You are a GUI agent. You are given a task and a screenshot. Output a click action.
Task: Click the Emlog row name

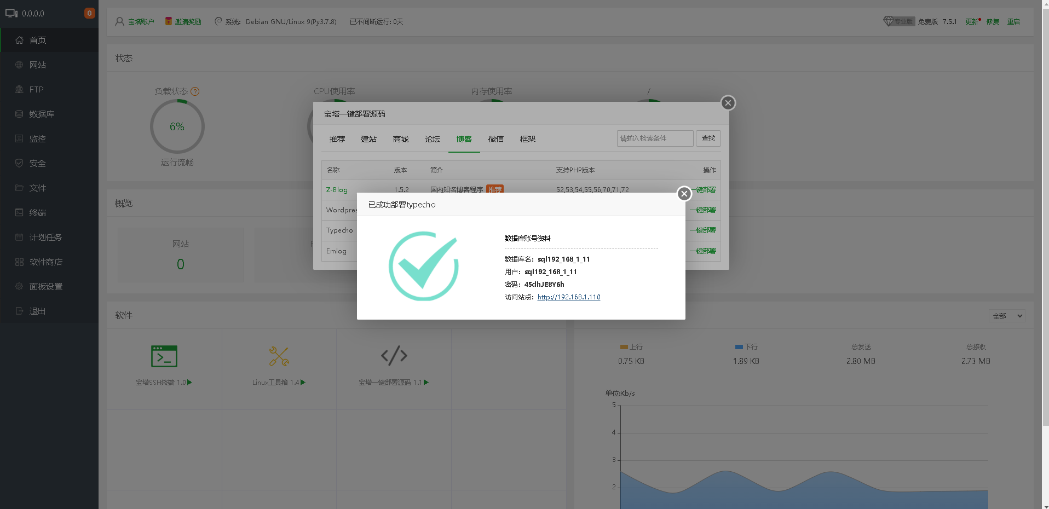pos(336,251)
